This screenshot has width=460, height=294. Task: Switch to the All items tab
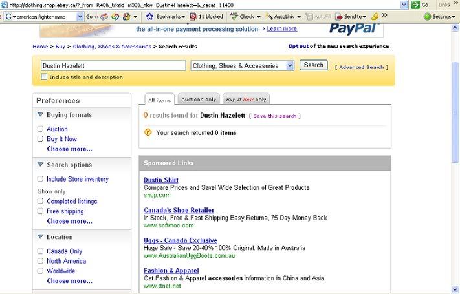click(160, 100)
